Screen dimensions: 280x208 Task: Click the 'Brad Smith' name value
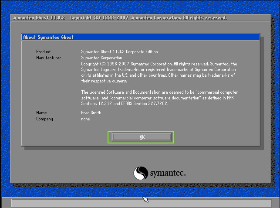click(91, 113)
